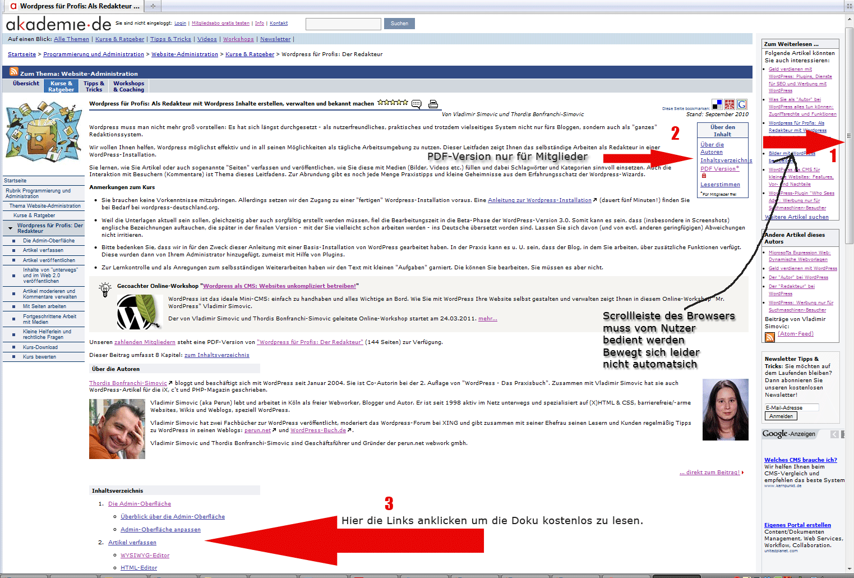854x578 pixels.
Task: Open Die Admin-Oberfläche contents link
Action: (140, 504)
